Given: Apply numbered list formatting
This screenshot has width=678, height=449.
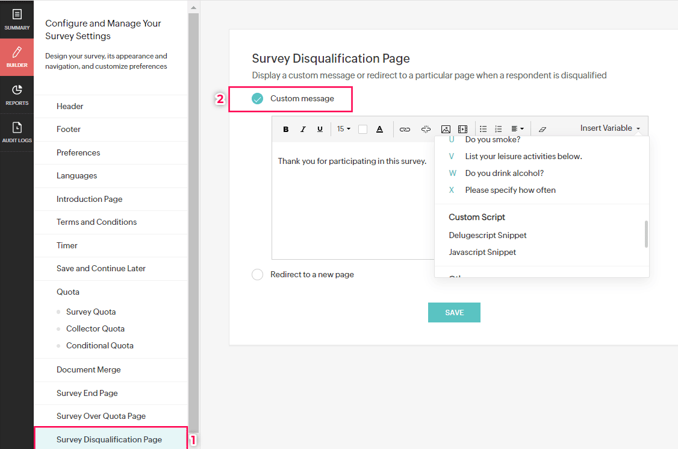Looking at the screenshot, I should click(499, 129).
